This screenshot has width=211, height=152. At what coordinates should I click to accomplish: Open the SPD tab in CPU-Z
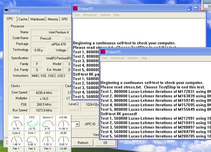point(65,19)
